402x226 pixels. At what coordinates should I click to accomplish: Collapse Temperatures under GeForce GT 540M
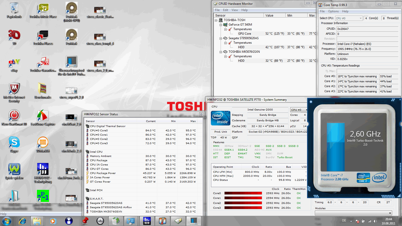(x=226, y=29)
